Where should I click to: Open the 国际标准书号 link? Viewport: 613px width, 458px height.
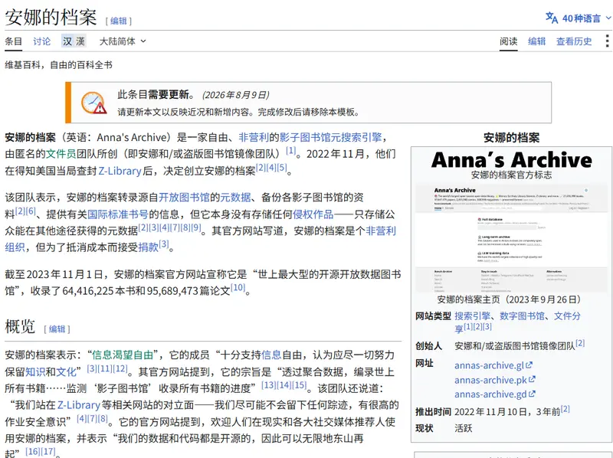[x=118, y=214]
